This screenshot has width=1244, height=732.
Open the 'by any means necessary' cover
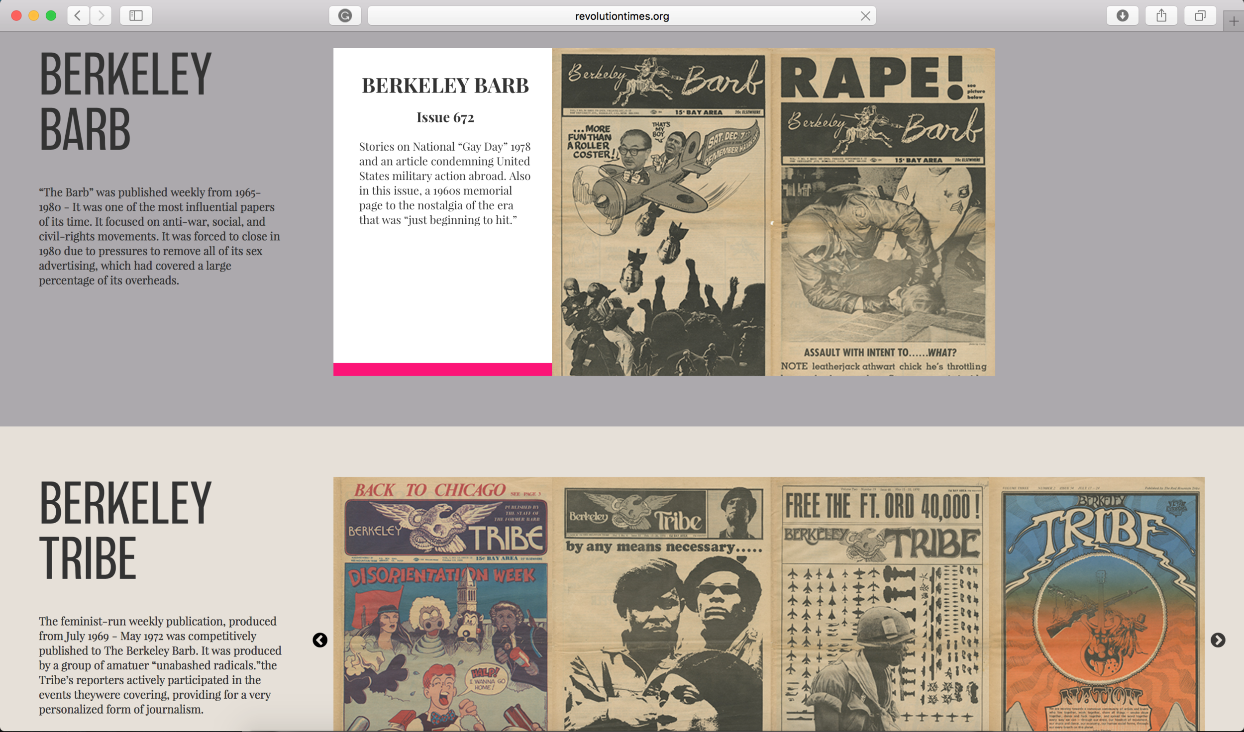[662, 604]
